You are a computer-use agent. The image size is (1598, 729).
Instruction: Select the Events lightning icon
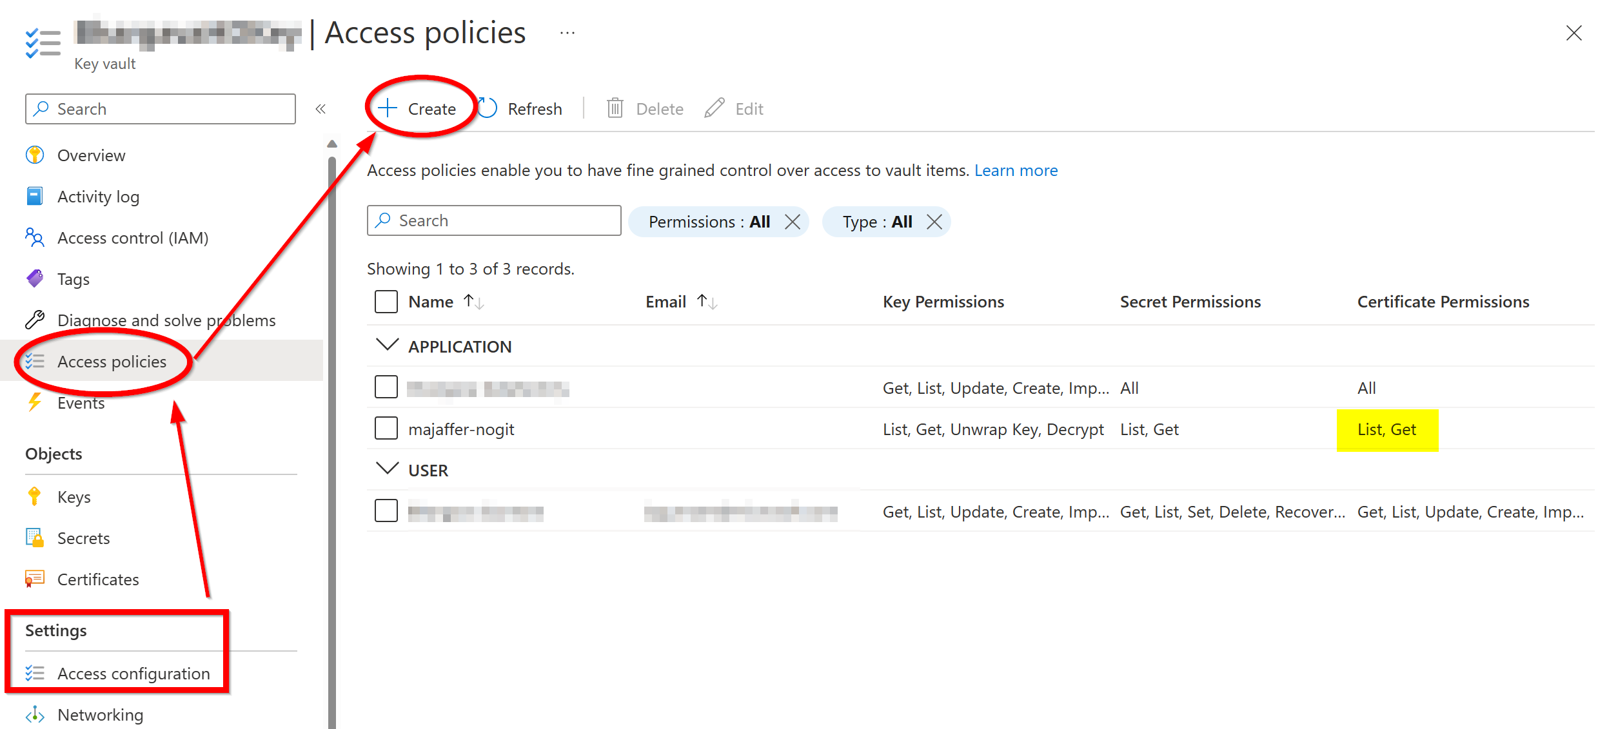(34, 402)
